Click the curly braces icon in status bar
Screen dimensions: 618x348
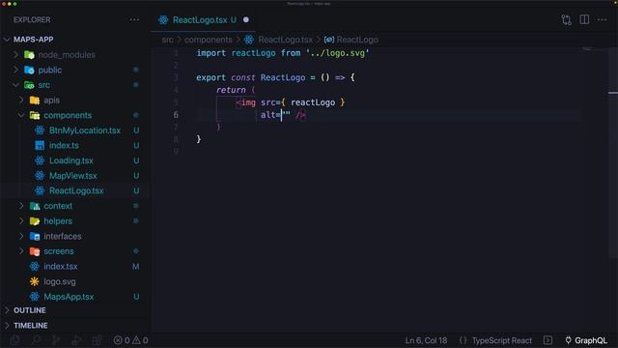click(463, 340)
